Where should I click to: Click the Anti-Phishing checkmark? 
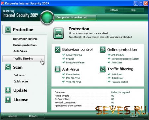click(109, 55)
